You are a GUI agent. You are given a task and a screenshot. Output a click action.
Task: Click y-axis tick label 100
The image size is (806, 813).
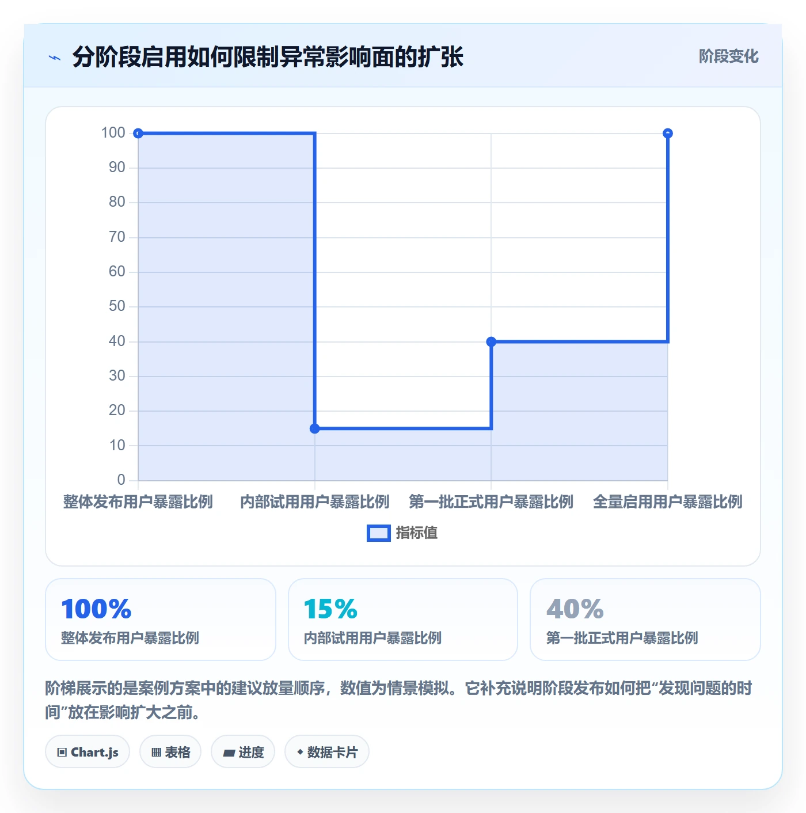pyautogui.click(x=113, y=133)
